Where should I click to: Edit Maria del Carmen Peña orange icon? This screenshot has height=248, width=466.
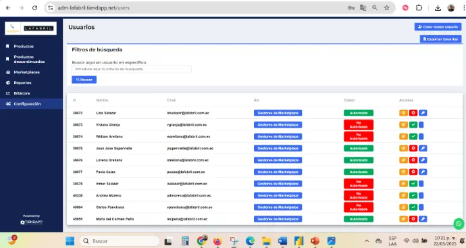tap(403, 219)
